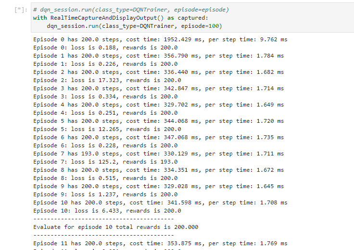This screenshot has height=250, width=354.
Task: Click the Episode 10 loss 6.433 line
Action: pyautogui.click(x=107, y=211)
